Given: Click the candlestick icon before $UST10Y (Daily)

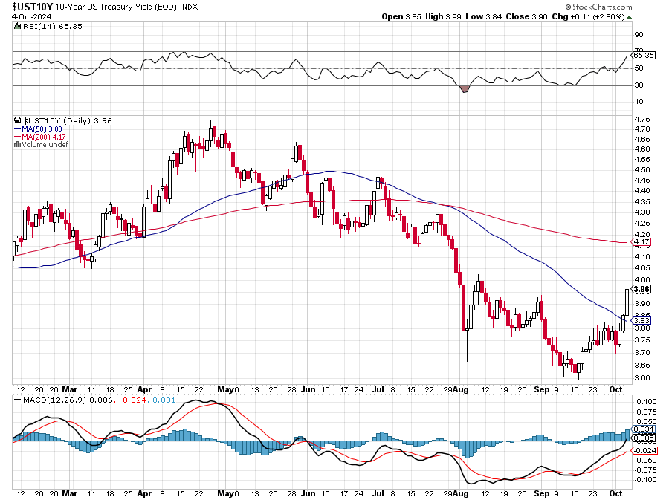Looking at the screenshot, I should coord(16,120).
